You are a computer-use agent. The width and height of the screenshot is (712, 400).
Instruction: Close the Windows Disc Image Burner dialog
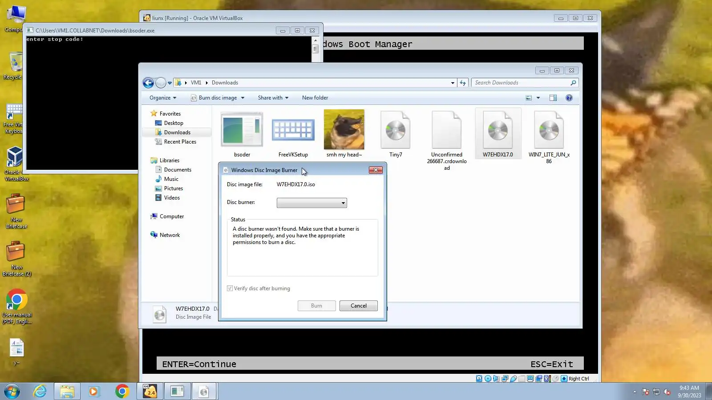pyautogui.click(x=376, y=170)
